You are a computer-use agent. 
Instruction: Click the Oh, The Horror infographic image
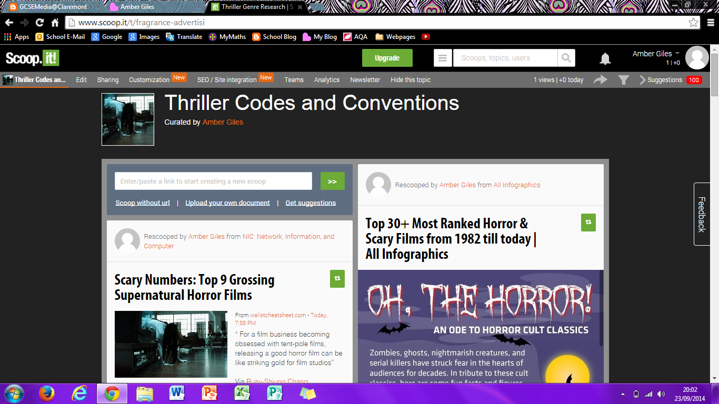[x=481, y=327]
